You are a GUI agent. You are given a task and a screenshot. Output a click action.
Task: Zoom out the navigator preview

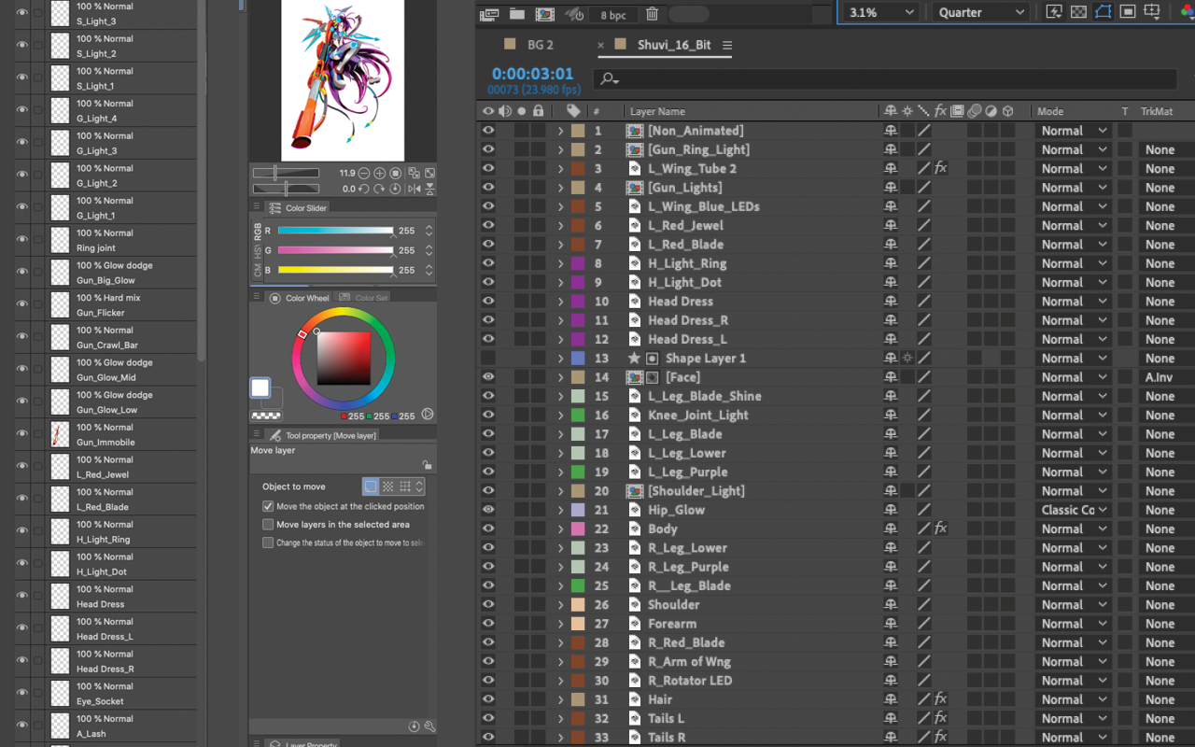point(364,174)
